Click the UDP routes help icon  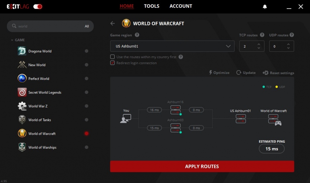292,35
